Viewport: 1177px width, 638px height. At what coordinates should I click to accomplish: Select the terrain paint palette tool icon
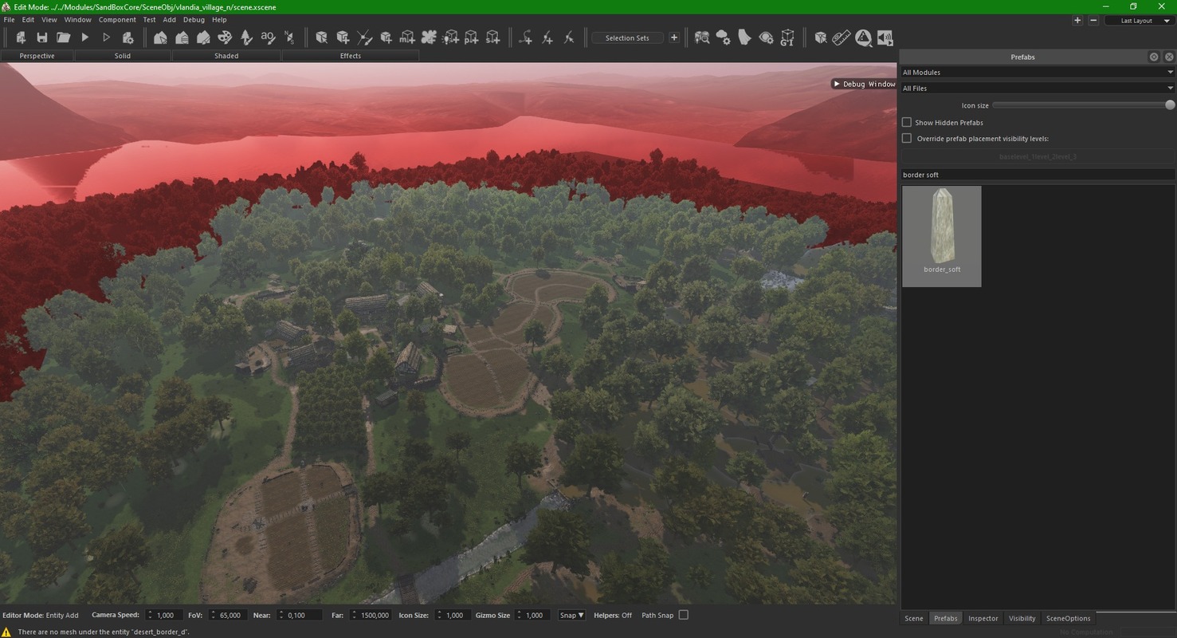(x=225, y=37)
